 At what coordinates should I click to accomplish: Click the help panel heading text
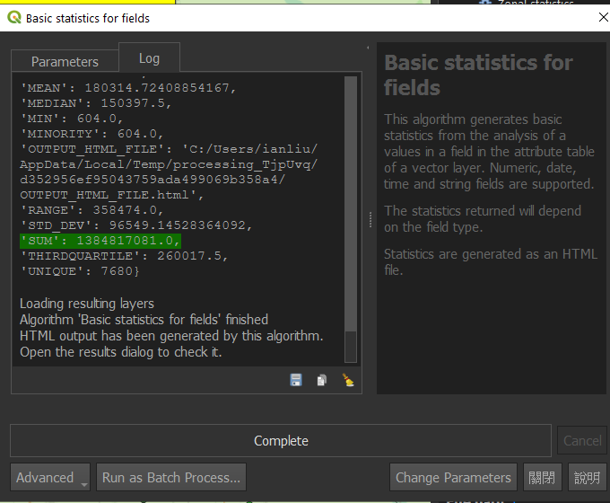[478, 75]
